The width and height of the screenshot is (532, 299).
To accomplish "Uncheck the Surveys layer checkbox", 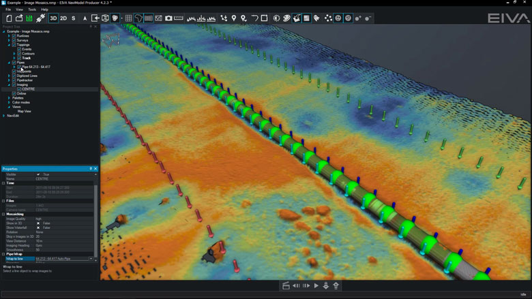I will click(x=14, y=40).
